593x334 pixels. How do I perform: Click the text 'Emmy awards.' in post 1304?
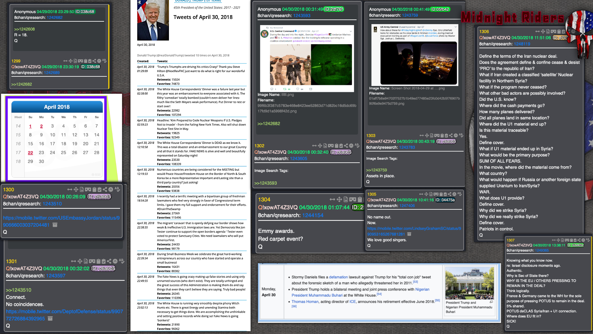click(x=276, y=231)
